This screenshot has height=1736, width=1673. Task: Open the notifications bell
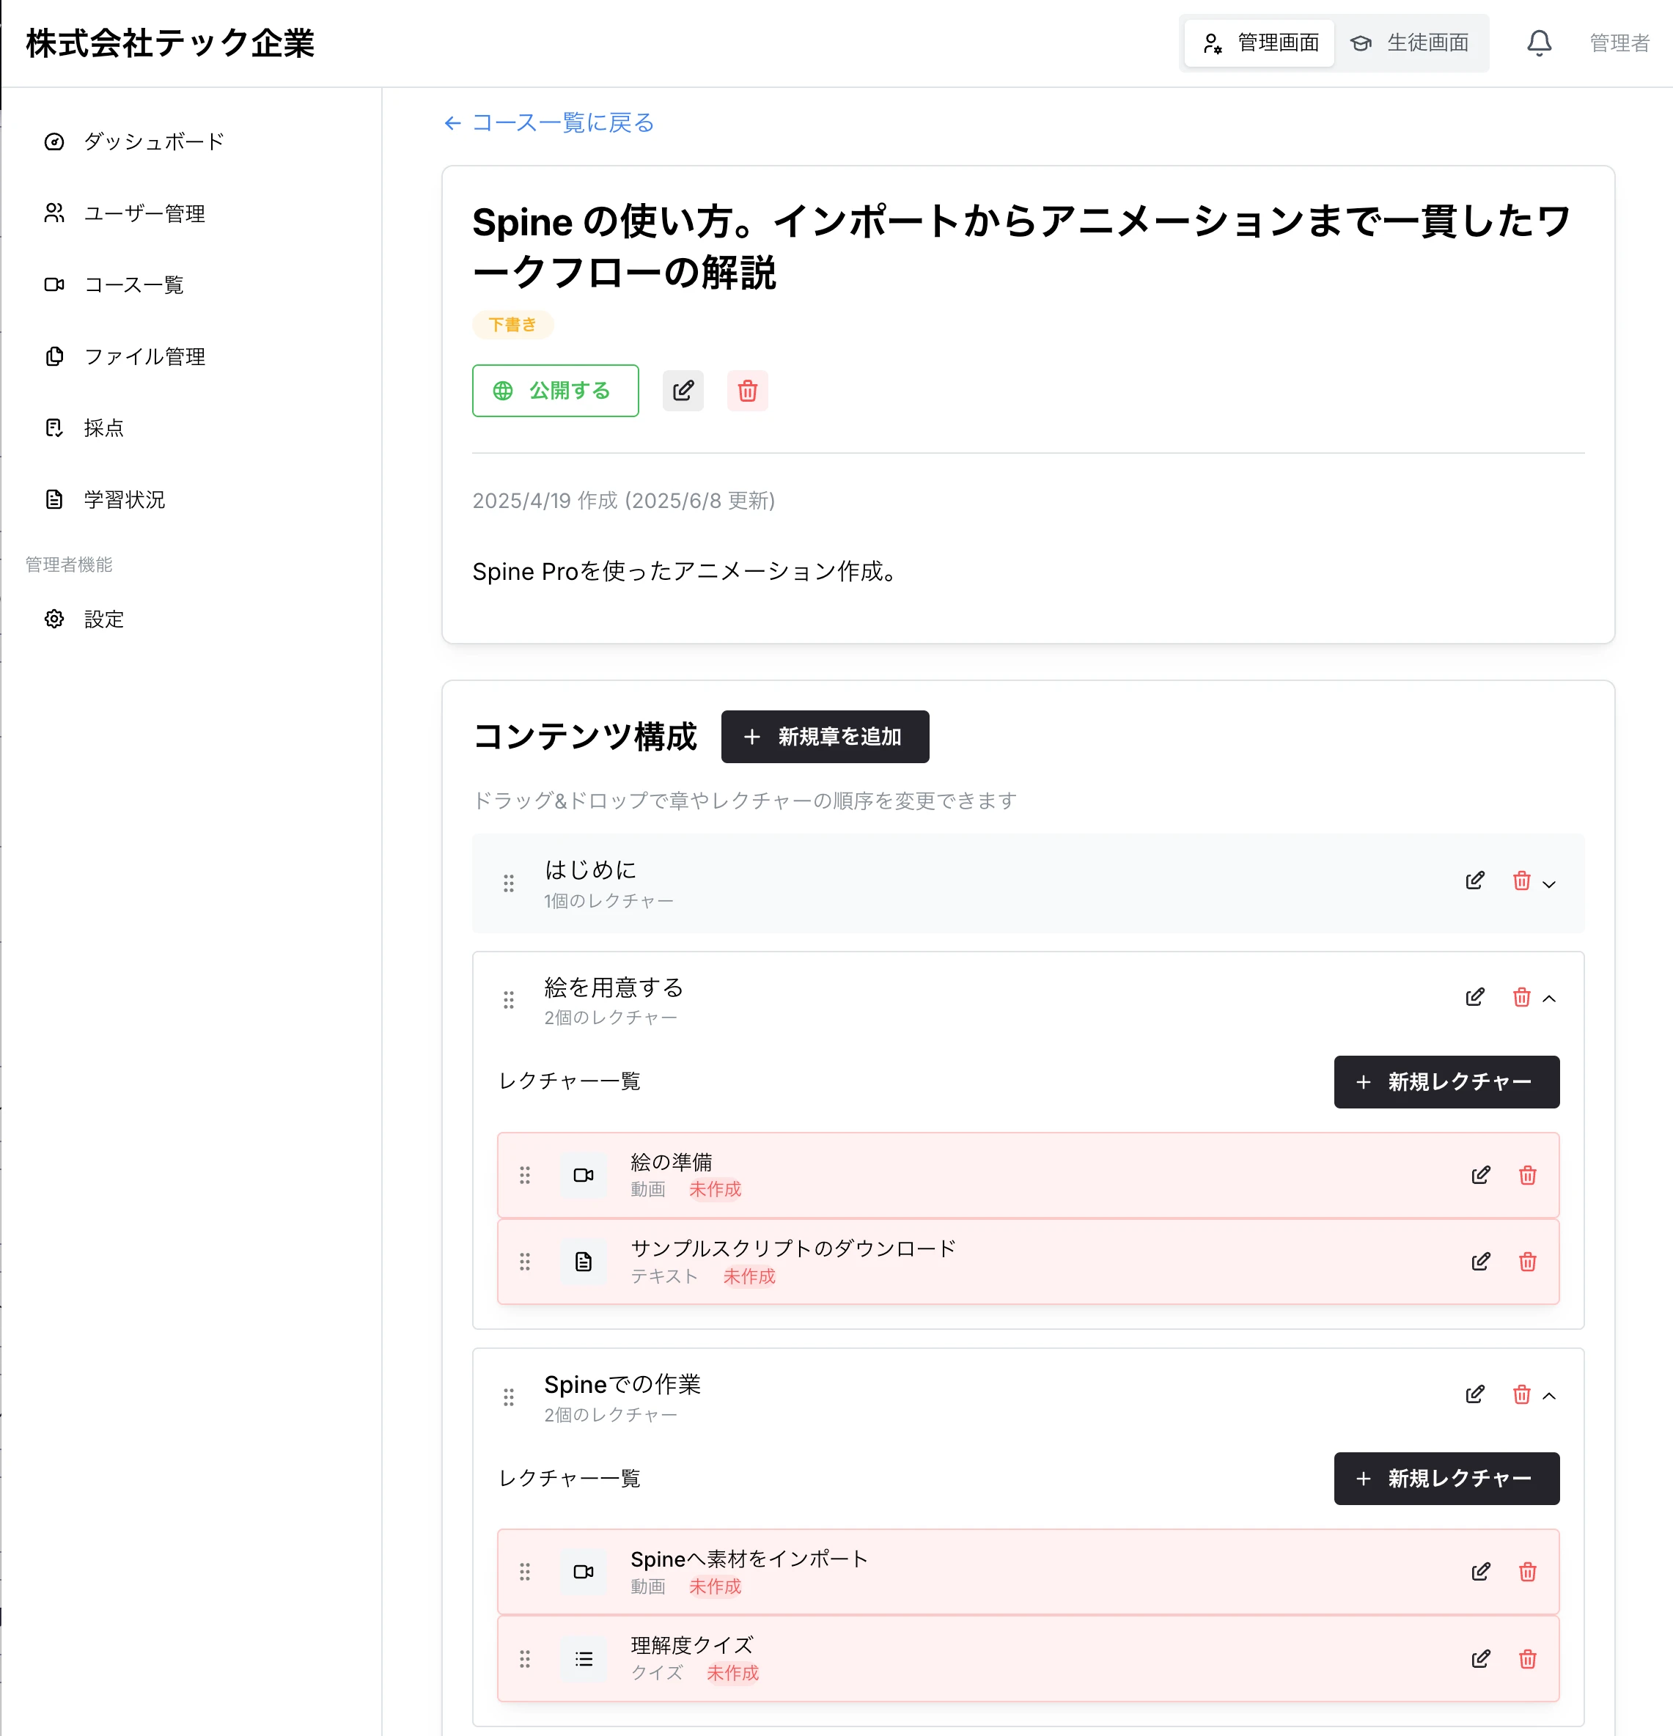pyautogui.click(x=1538, y=43)
